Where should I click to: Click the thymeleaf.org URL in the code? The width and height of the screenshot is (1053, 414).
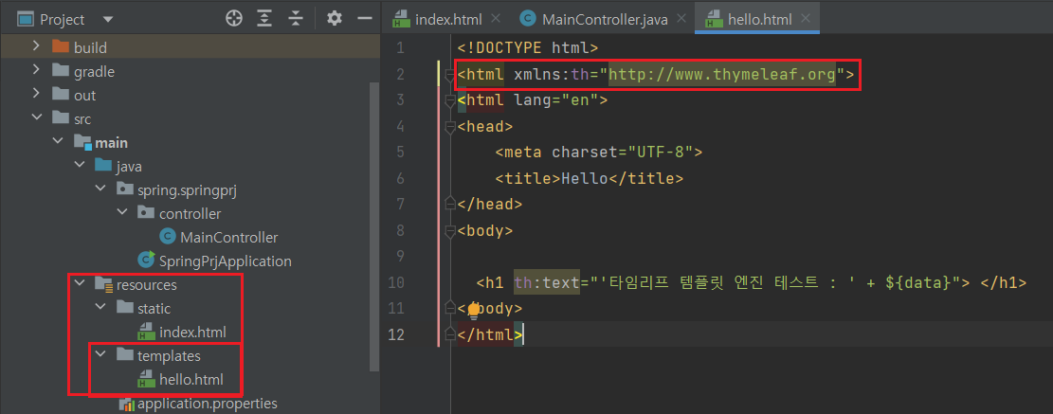[x=722, y=74]
